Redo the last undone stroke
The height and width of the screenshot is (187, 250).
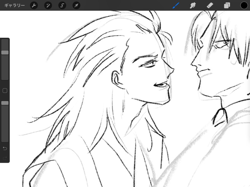click(5, 158)
